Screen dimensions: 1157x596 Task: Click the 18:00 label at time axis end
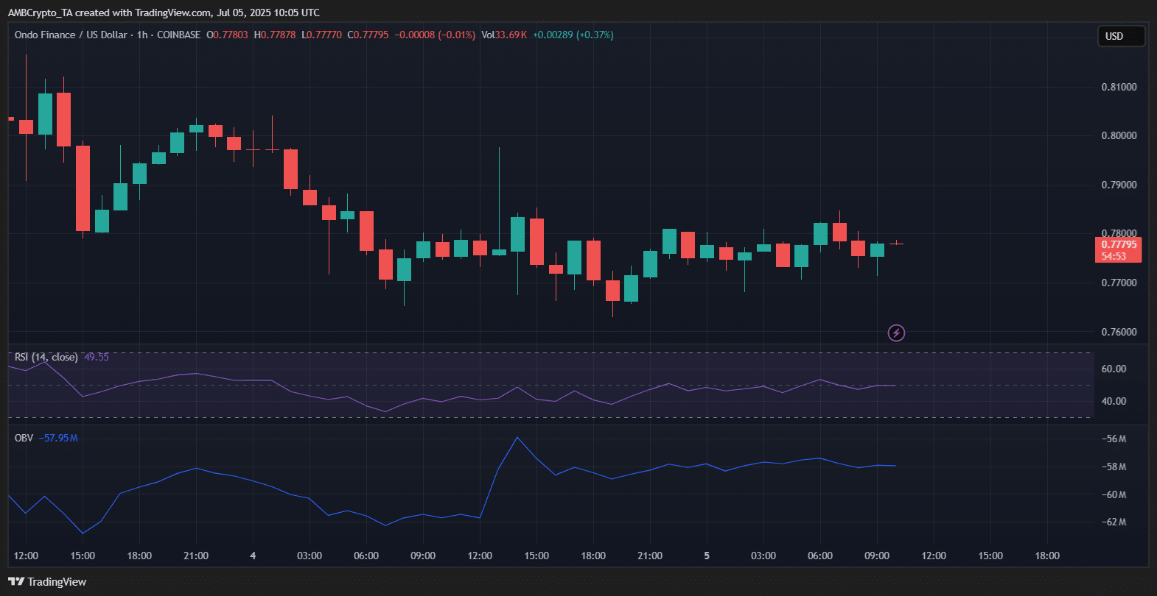1047,556
